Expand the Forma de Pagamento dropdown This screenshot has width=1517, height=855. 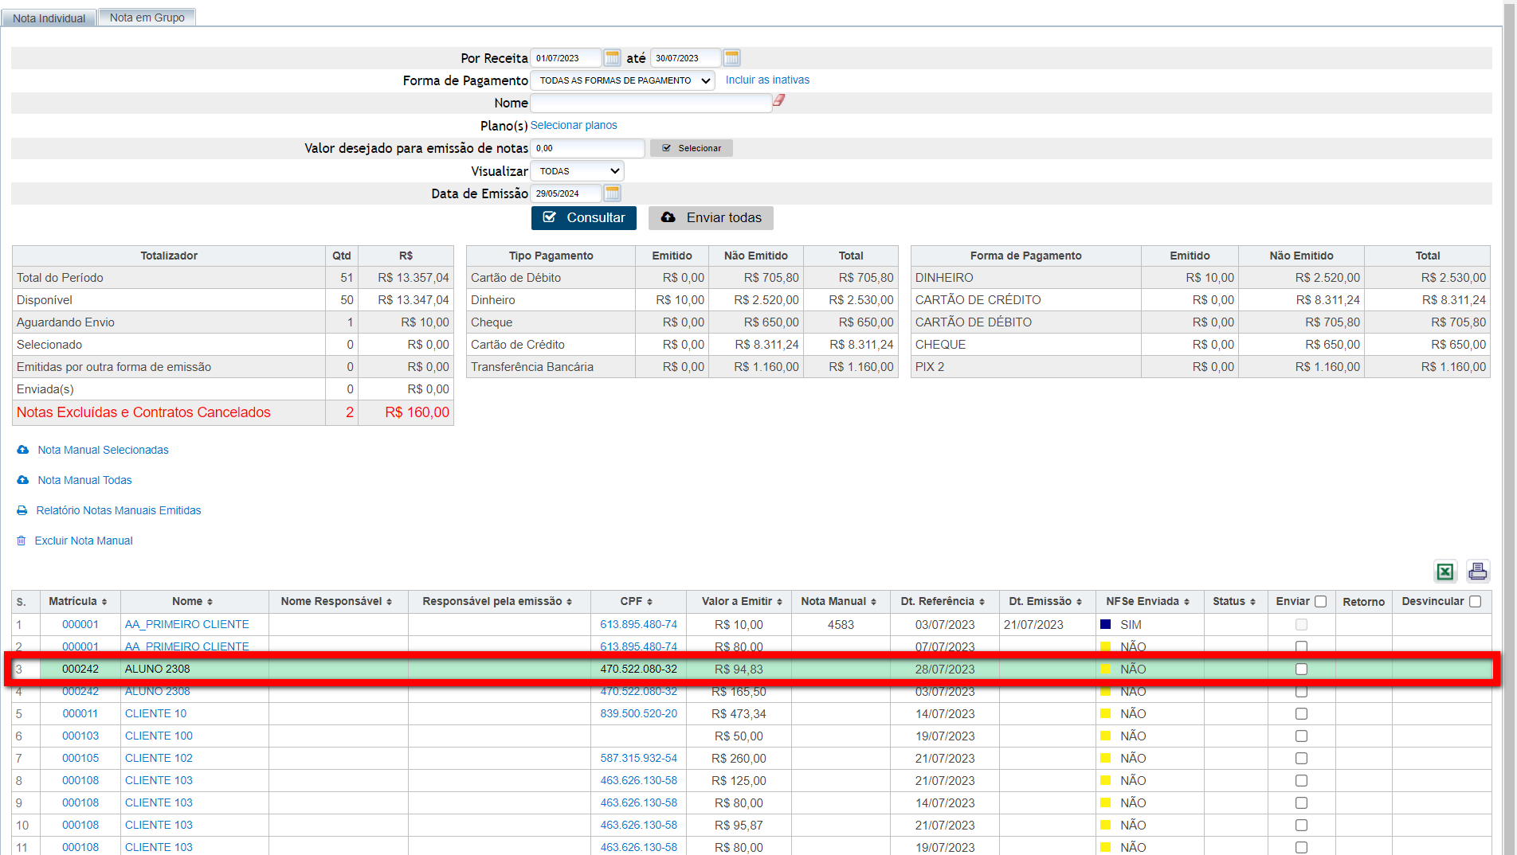tap(622, 80)
